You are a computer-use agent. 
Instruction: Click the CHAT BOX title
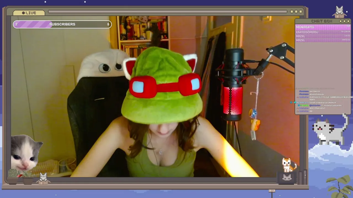pos(322,21)
